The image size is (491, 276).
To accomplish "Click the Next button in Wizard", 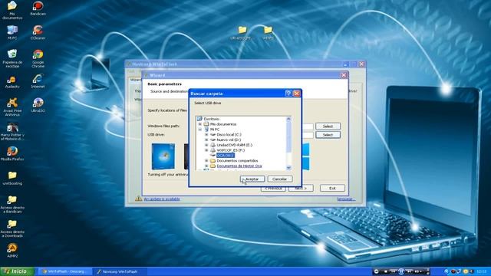I will tap(300, 189).
